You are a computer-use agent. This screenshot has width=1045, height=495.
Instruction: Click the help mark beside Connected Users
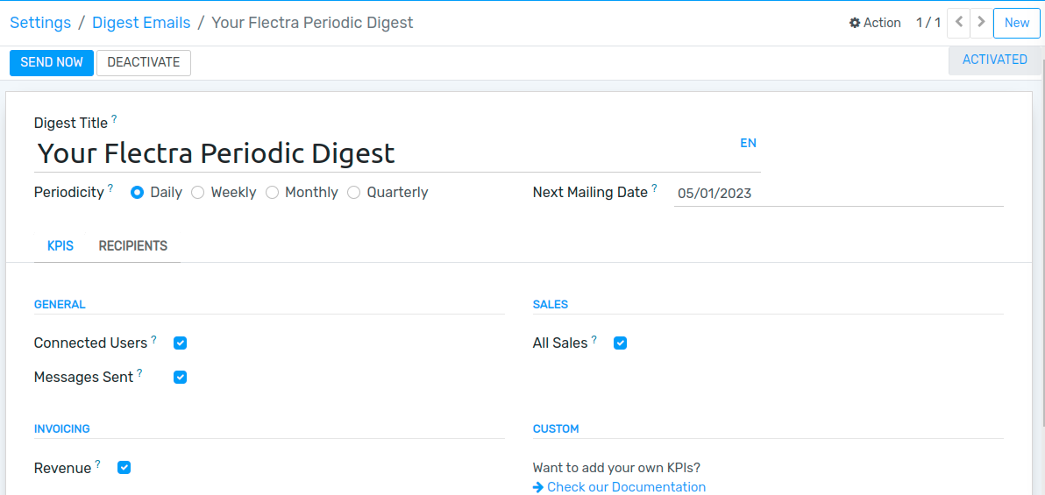point(154,338)
